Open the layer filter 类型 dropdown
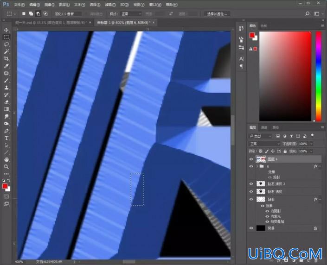 point(260,136)
